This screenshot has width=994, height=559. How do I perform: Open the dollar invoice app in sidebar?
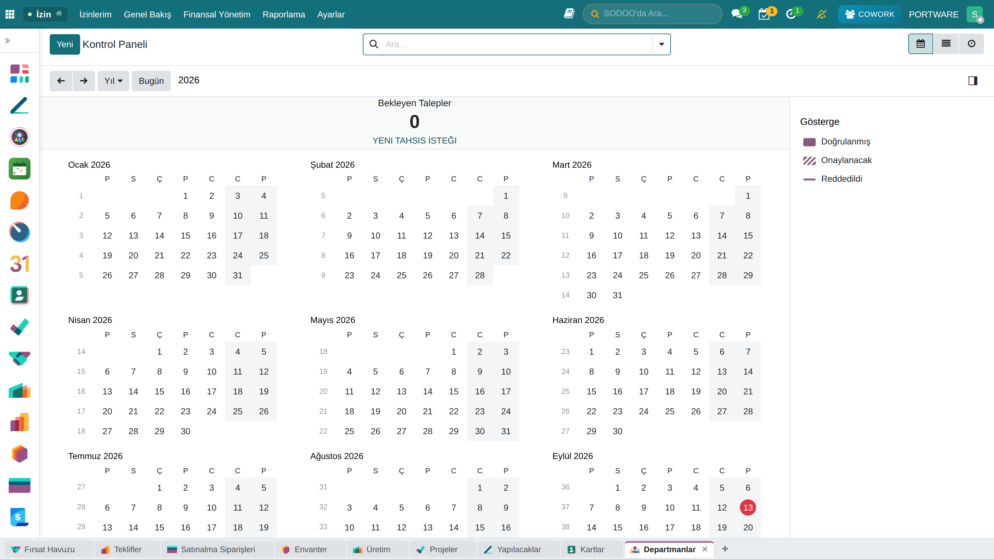pos(19,517)
